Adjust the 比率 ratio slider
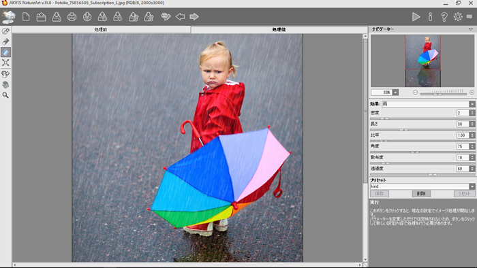Screen dimensions: 477x268 click(x=423, y=141)
